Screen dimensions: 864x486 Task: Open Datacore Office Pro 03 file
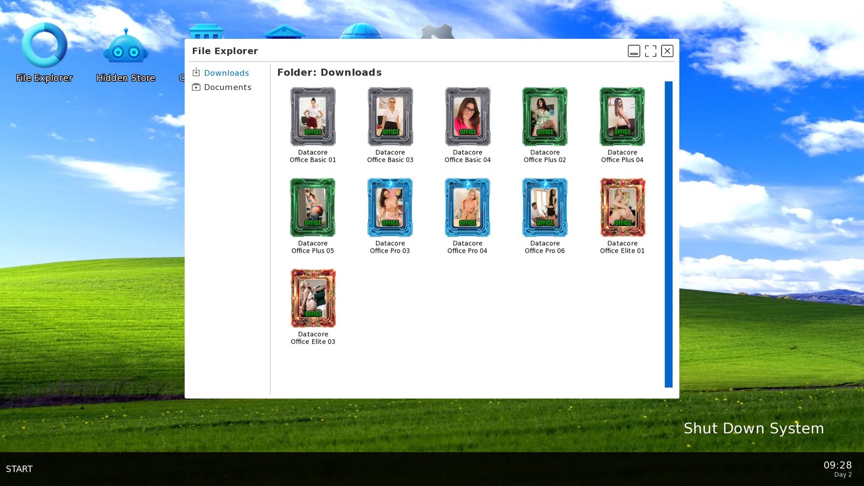[390, 208]
